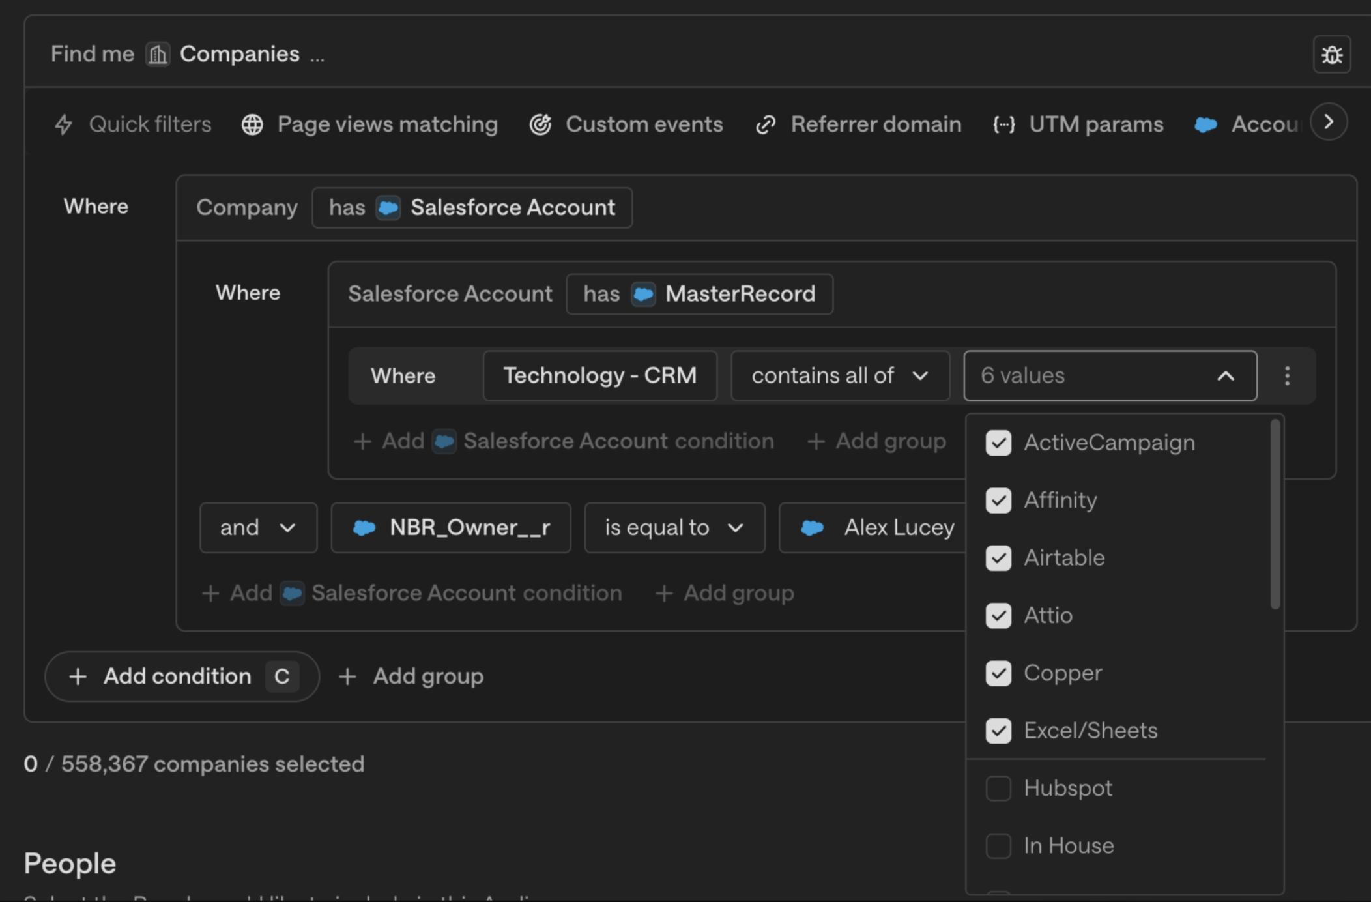This screenshot has height=902, width=1371.
Task: Click the Salesforce icon in NBR_Owner__r field
Action: pos(364,528)
